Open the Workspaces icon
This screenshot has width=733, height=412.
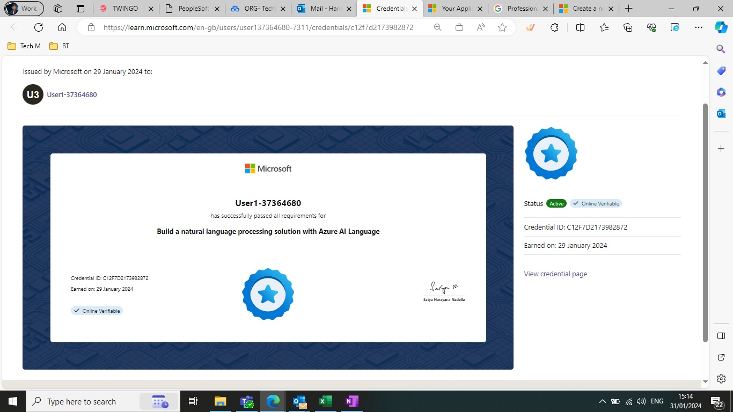point(58,9)
